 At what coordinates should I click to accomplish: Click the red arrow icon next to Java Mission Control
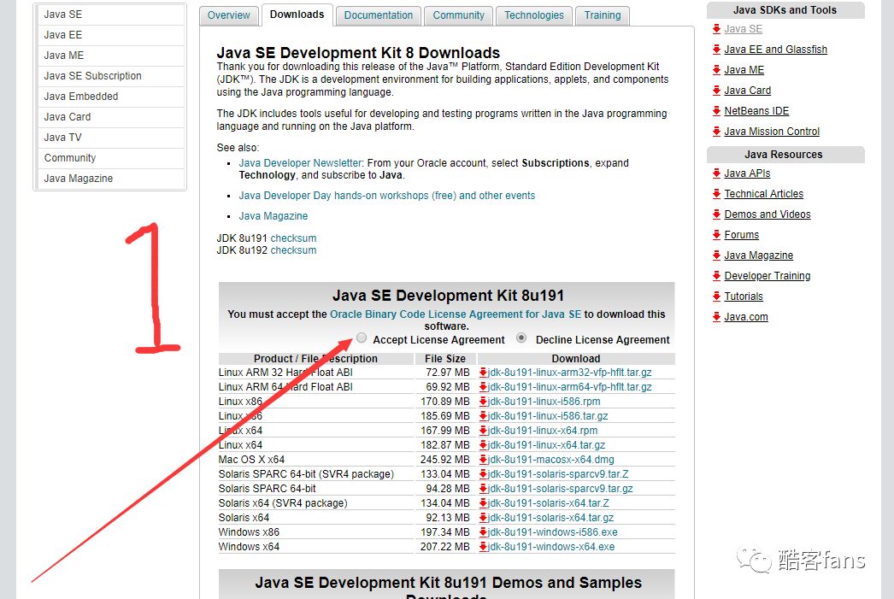pyautogui.click(x=717, y=132)
